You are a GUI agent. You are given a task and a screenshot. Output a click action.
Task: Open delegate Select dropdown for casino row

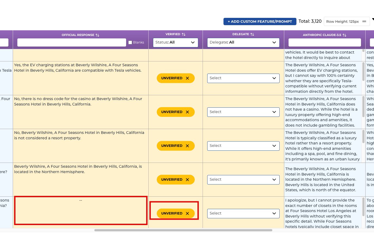pos(243,112)
